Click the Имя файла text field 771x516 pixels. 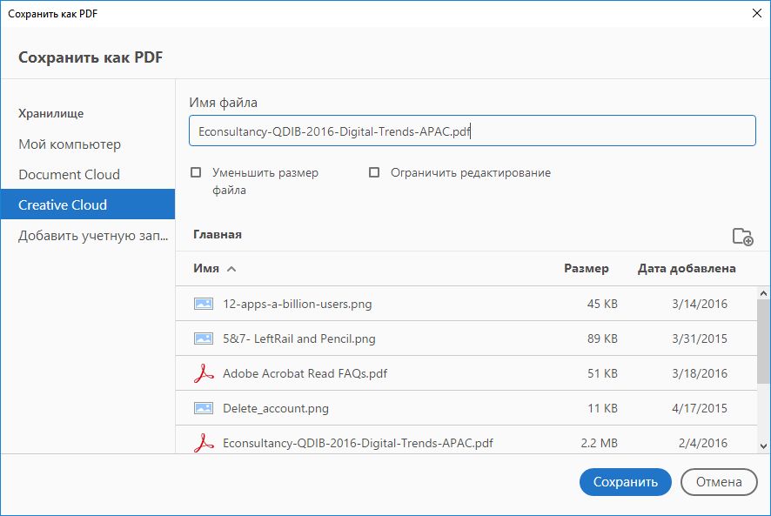coord(472,131)
